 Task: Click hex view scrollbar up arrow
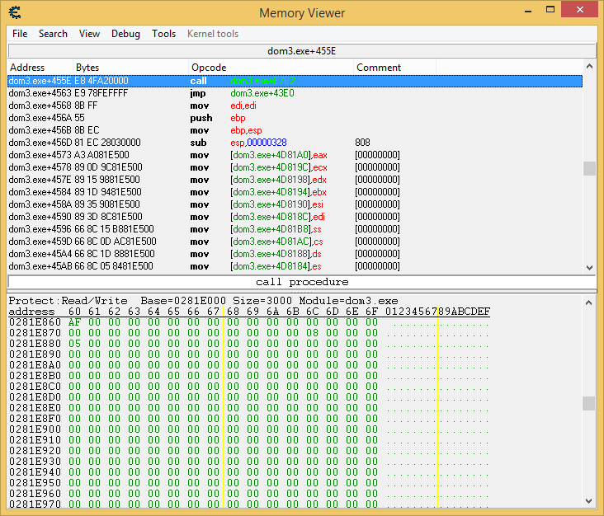pyautogui.click(x=589, y=301)
